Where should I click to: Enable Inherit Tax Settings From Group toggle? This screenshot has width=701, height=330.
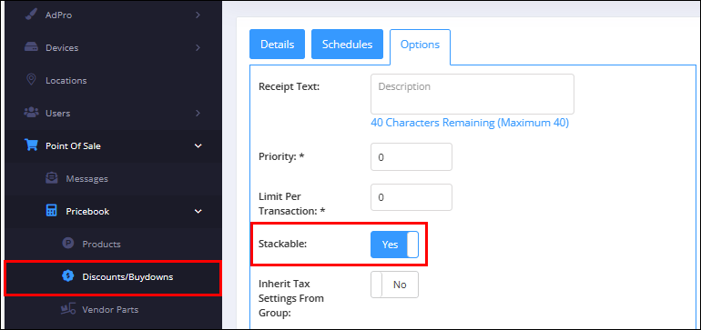point(394,285)
